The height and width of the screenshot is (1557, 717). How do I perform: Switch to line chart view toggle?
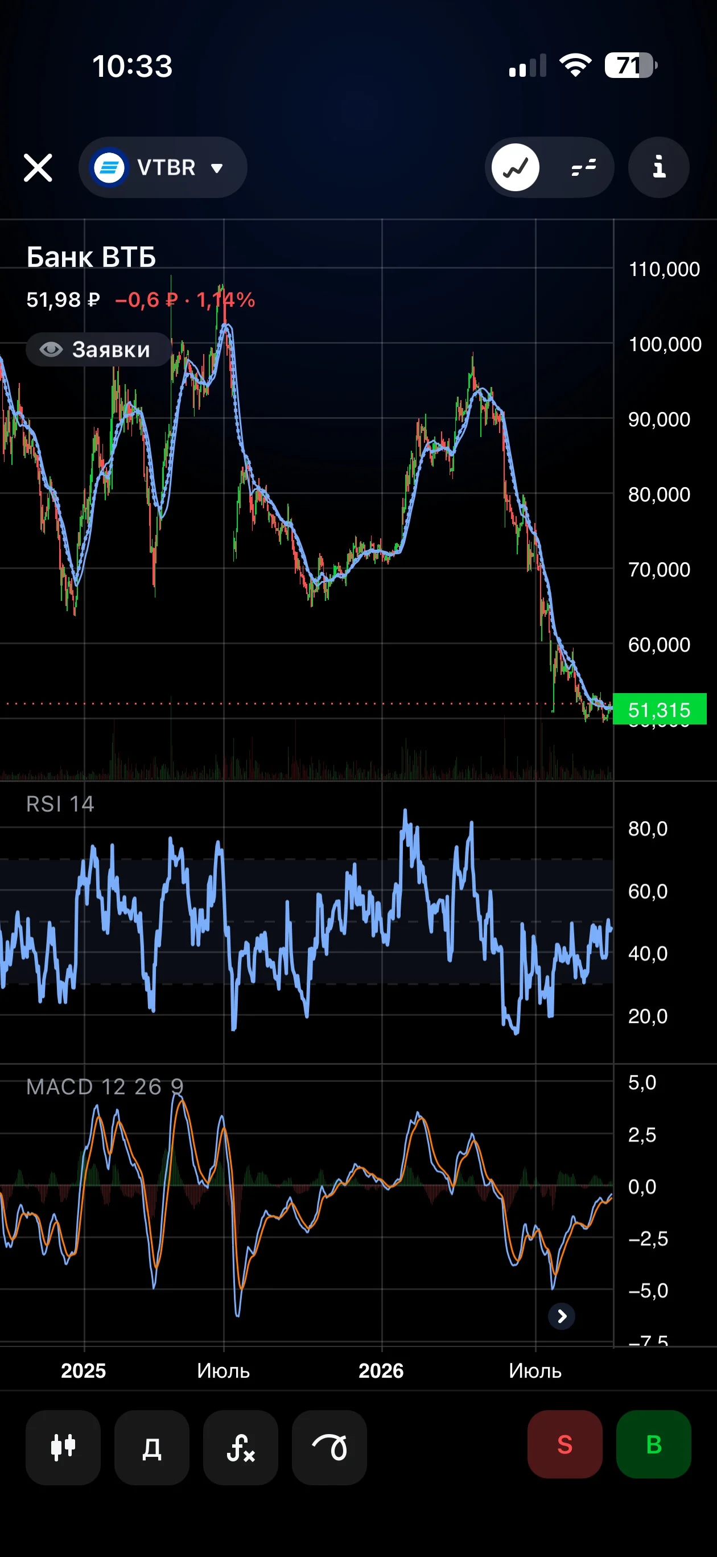click(x=516, y=167)
